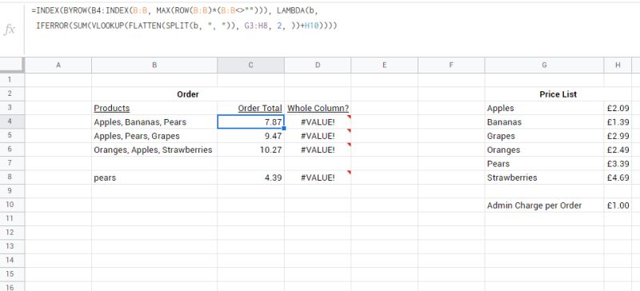The width and height of the screenshot is (640, 291).
Task: Select row 7 header
Action: pyautogui.click(x=12, y=163)
